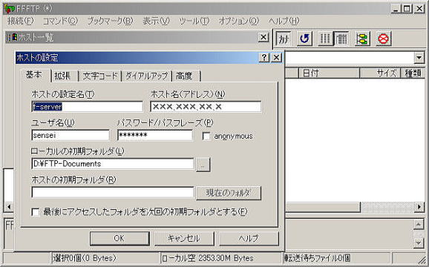
Task: Switch to detail view toolbar icon
Action: click(341, 39)
